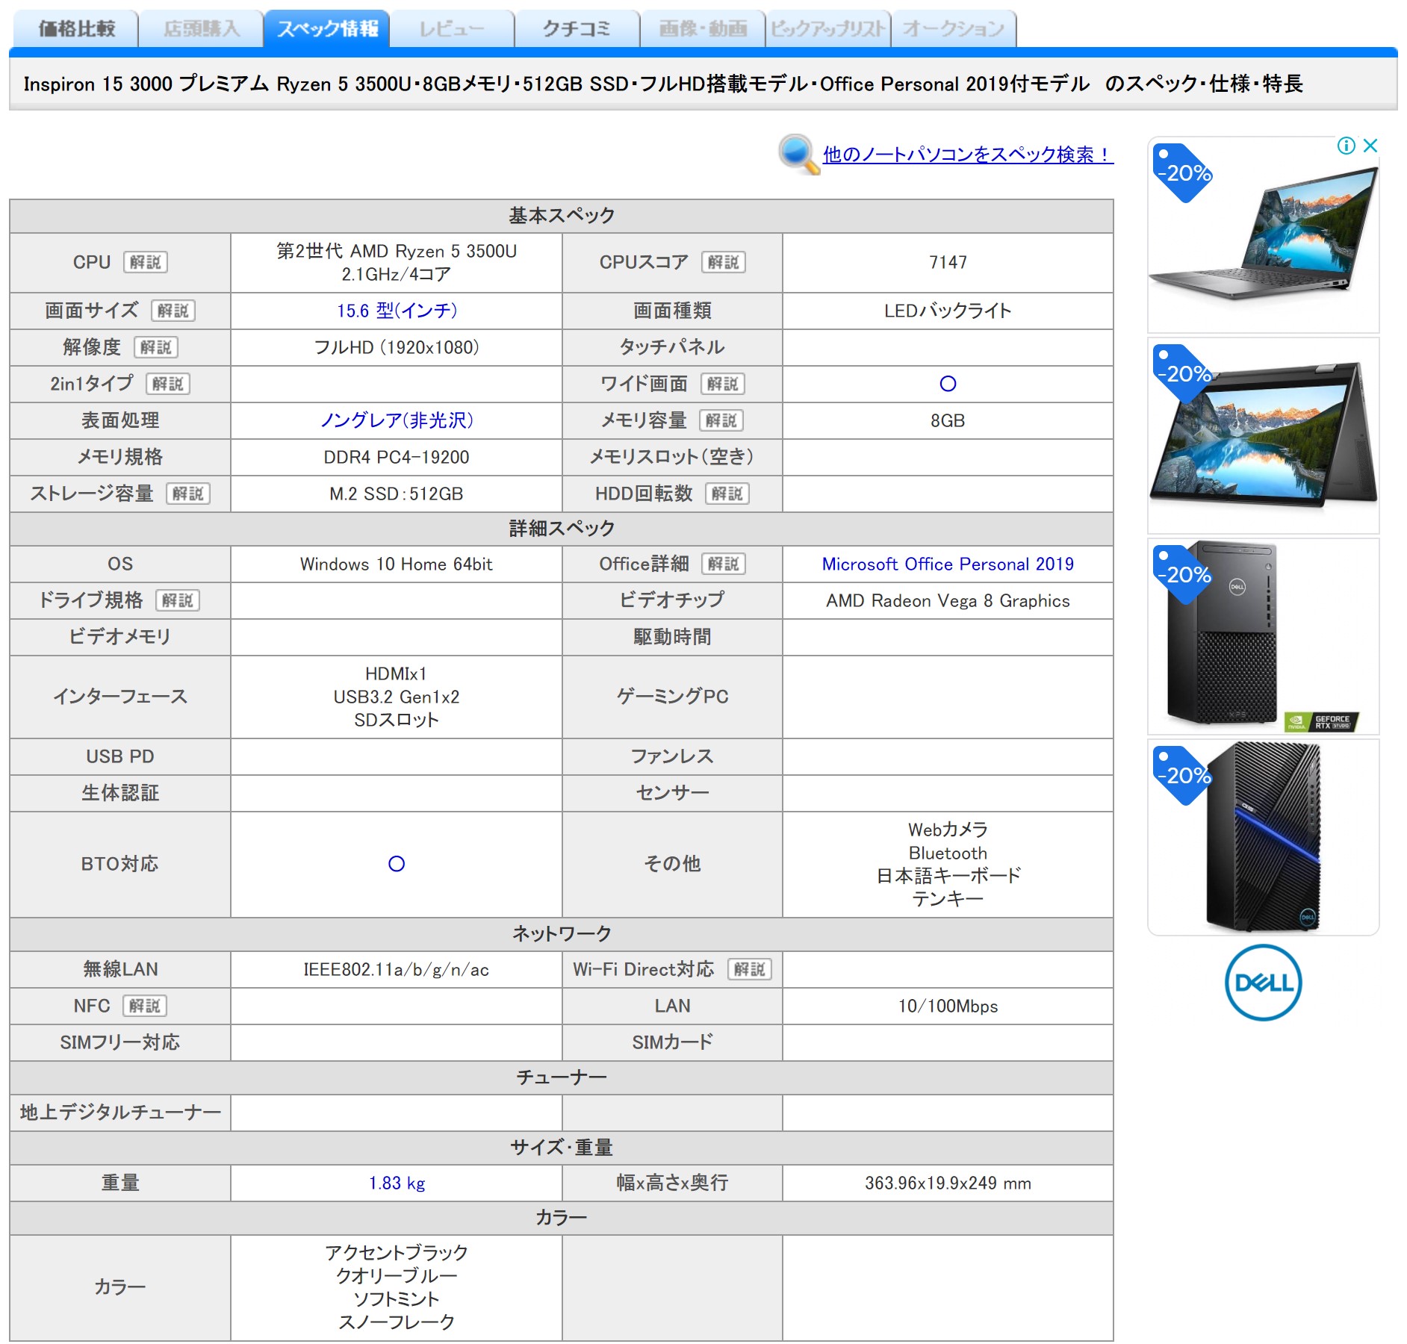The width and height of the screenshot is (1407, 1344).
Task: Open the blue-lit gaming desktop ad
Action: coord(1264,837)
